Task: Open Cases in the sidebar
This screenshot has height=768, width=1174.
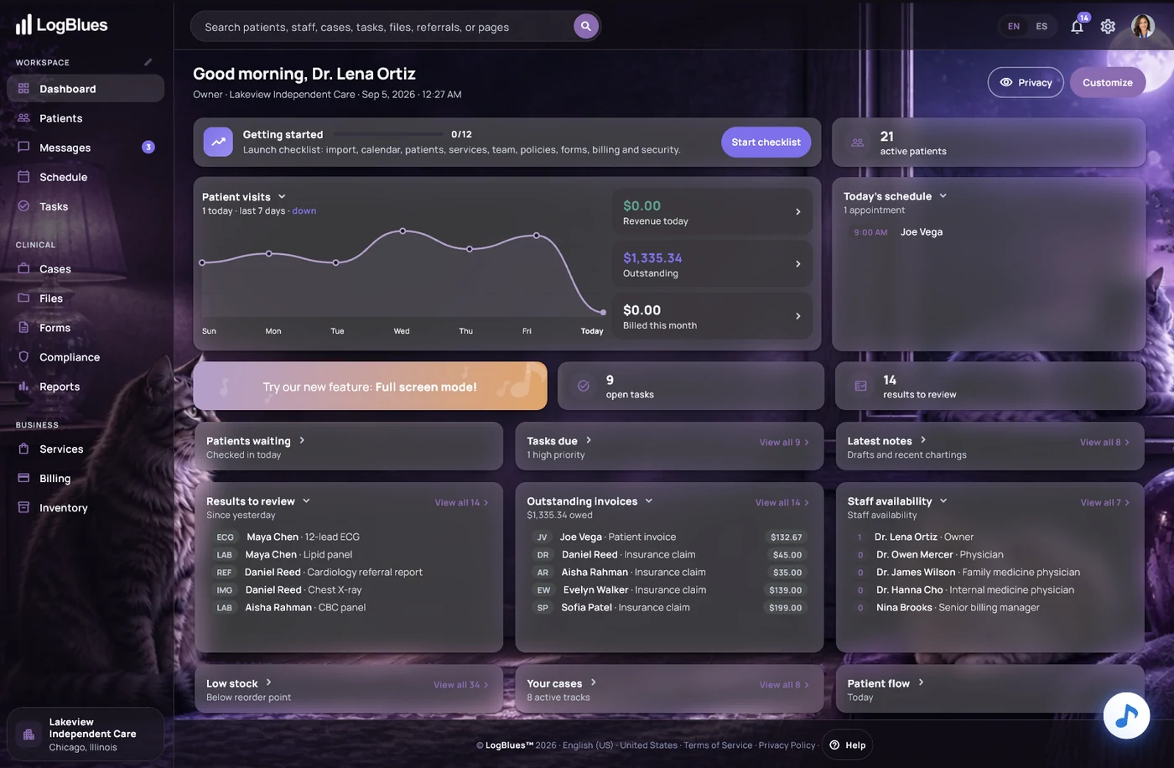Action: 86,269
